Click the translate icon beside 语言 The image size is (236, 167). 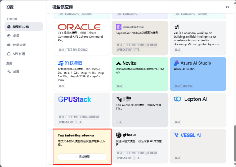coord(9,71)
